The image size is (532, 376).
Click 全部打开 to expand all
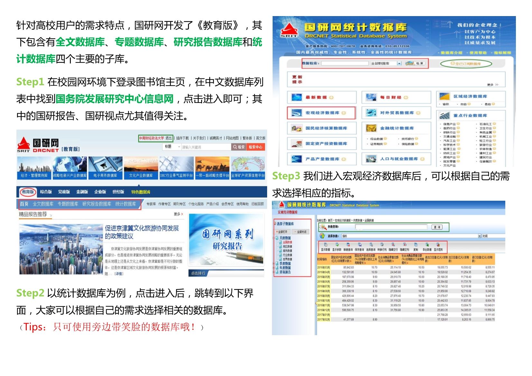pos(282,232)
